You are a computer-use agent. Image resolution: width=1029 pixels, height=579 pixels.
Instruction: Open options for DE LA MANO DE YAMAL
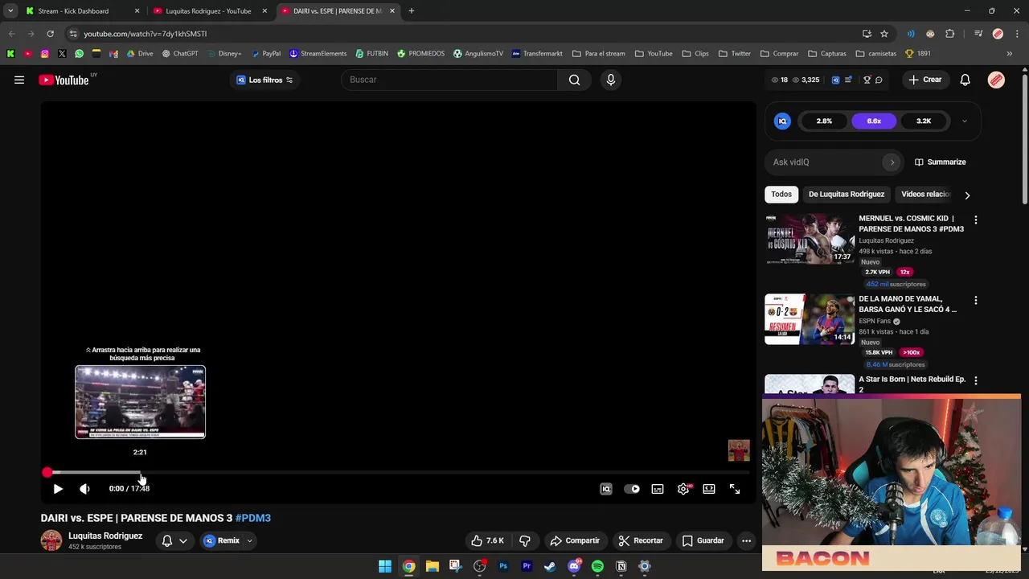(976, 300)
